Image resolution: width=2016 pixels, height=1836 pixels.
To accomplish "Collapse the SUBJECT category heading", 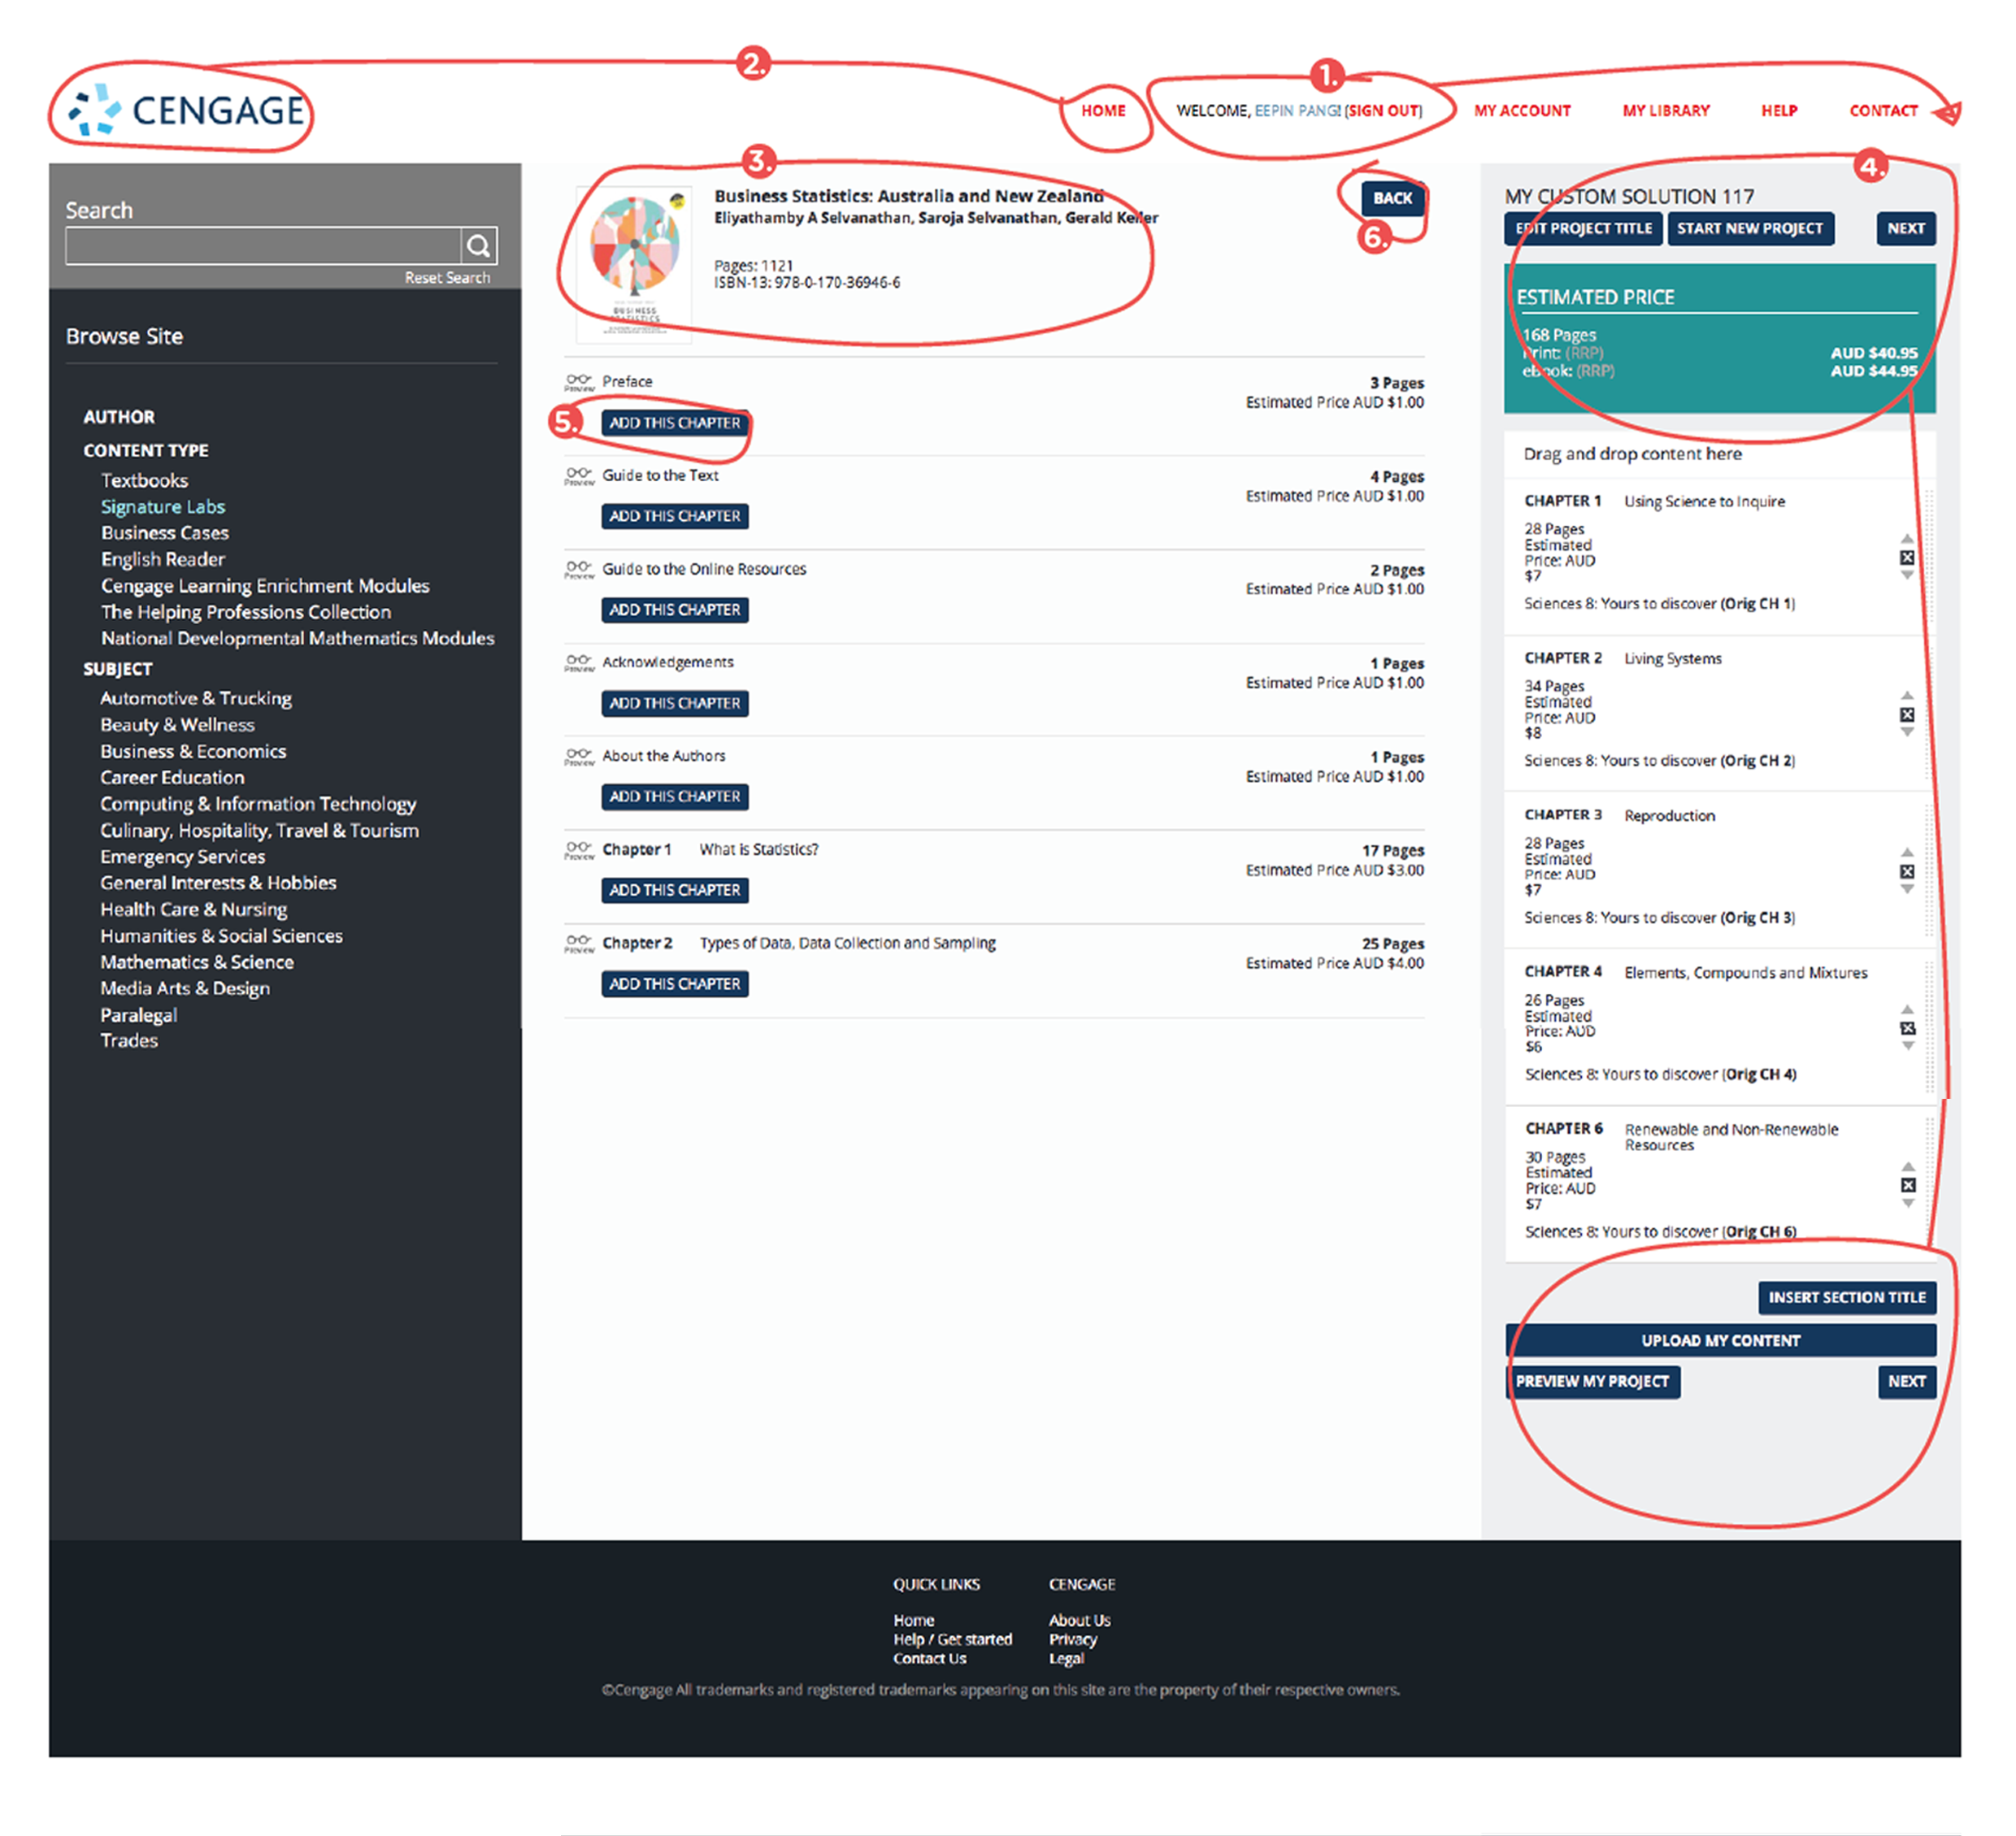I will click(x=118, y=669).
